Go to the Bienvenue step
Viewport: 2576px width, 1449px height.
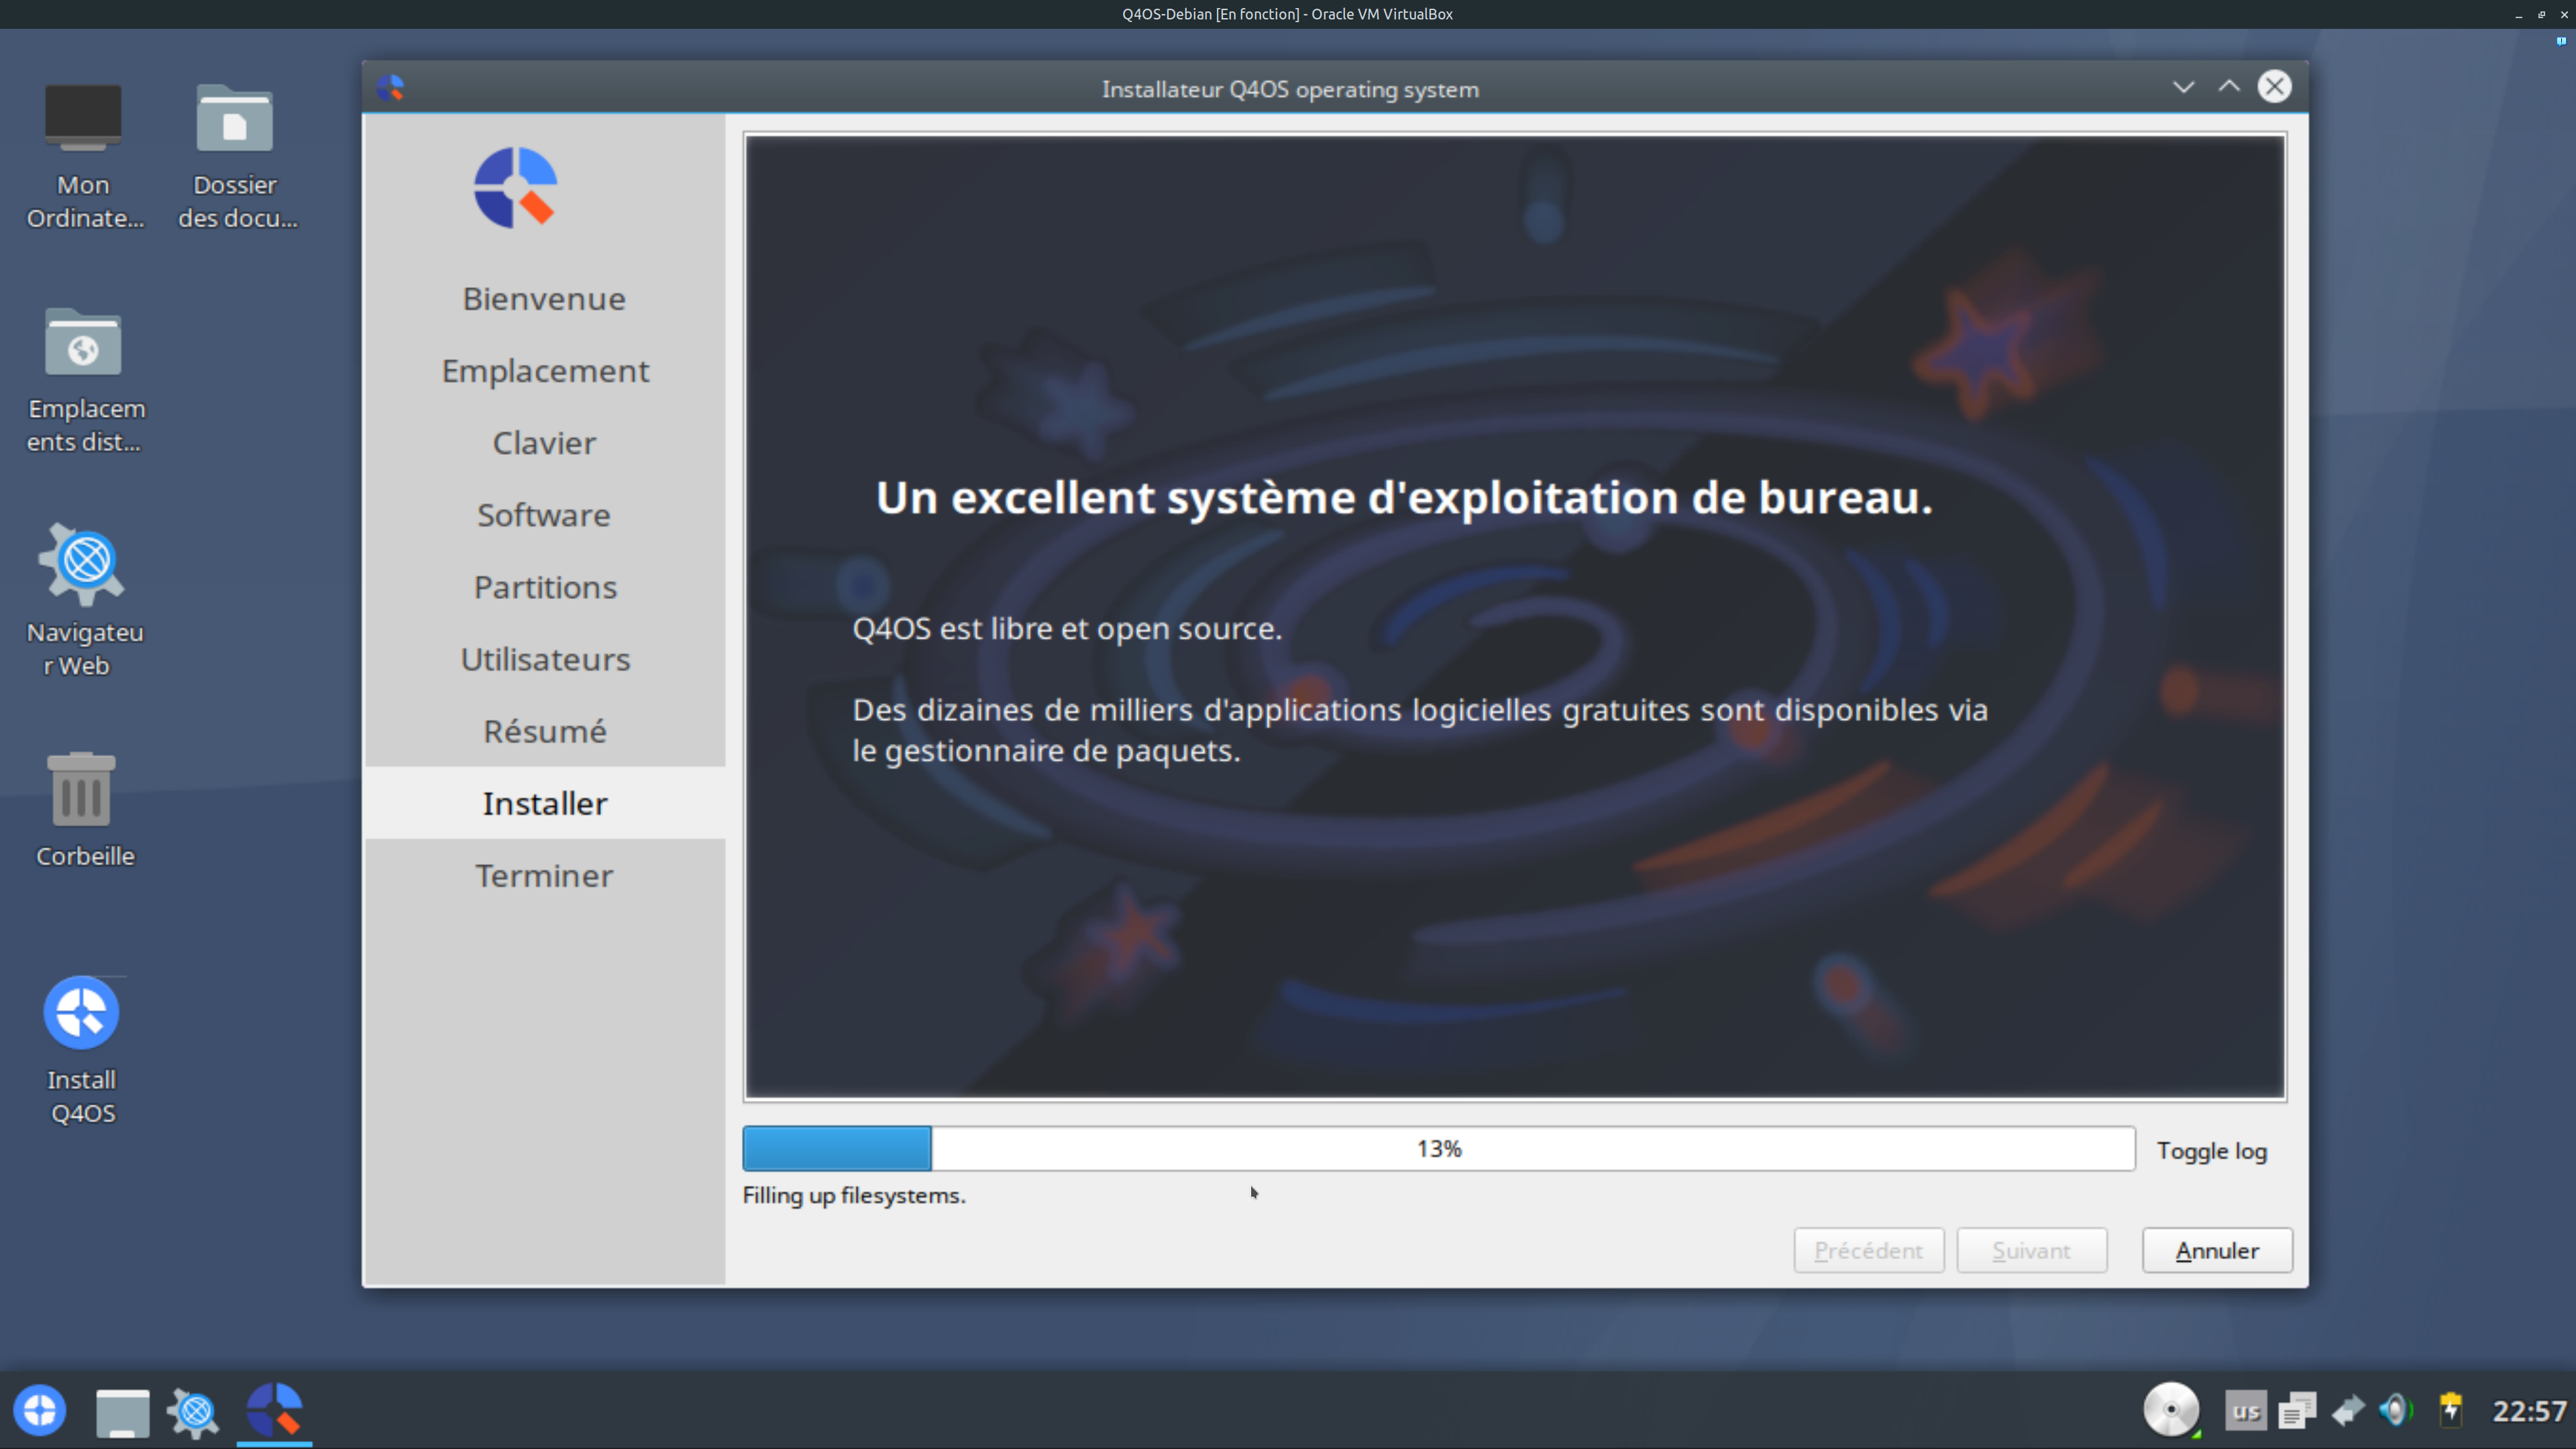tap(544, 299)
